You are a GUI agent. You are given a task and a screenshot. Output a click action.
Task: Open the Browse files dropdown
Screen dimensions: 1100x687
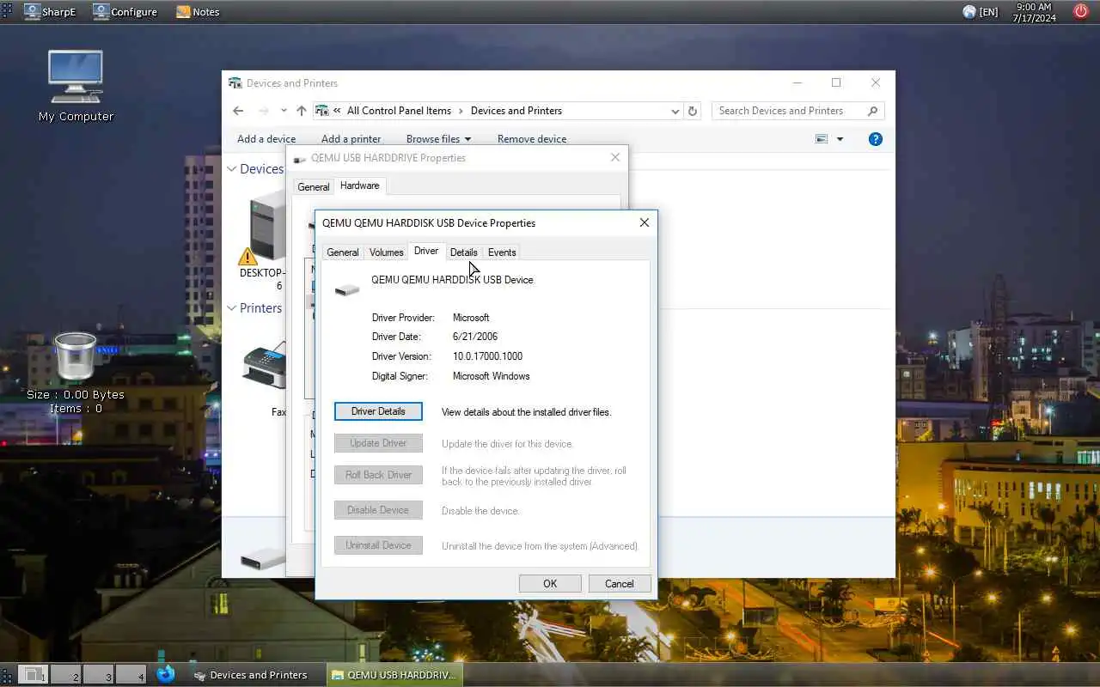coord(438,139)
